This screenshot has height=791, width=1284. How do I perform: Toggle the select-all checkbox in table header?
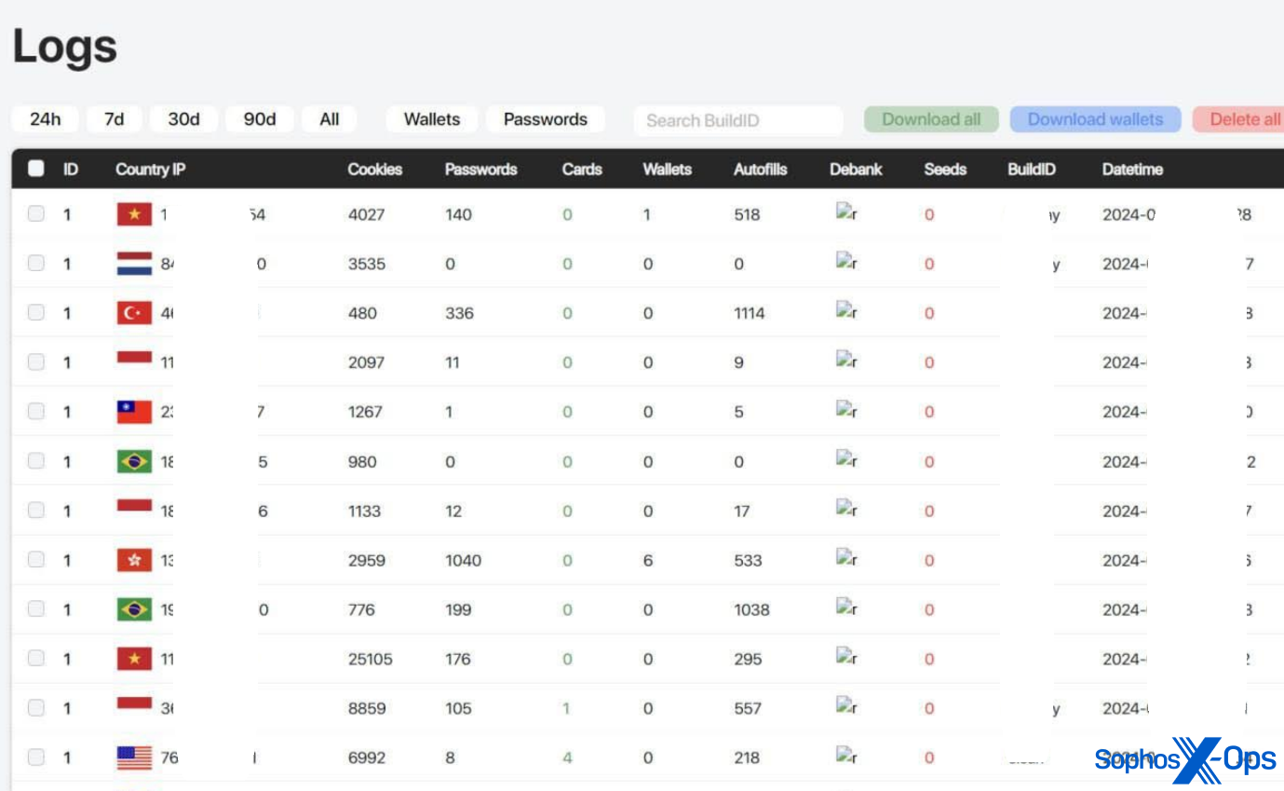[x=36, y=169]
